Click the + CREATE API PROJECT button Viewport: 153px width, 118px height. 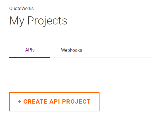(54, 102)
